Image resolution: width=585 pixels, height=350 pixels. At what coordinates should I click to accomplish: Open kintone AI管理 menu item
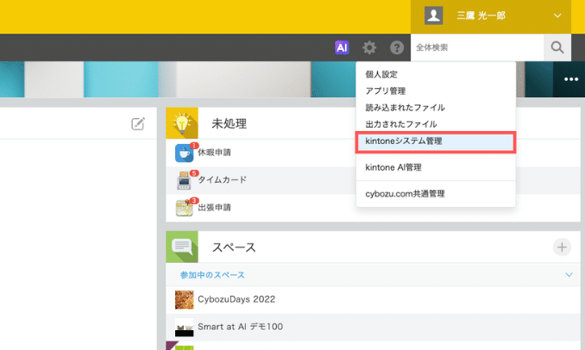436,167
